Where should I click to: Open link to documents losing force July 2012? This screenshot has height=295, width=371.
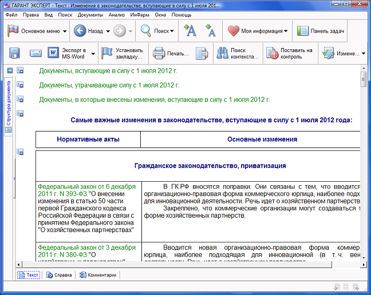[109, 85]
